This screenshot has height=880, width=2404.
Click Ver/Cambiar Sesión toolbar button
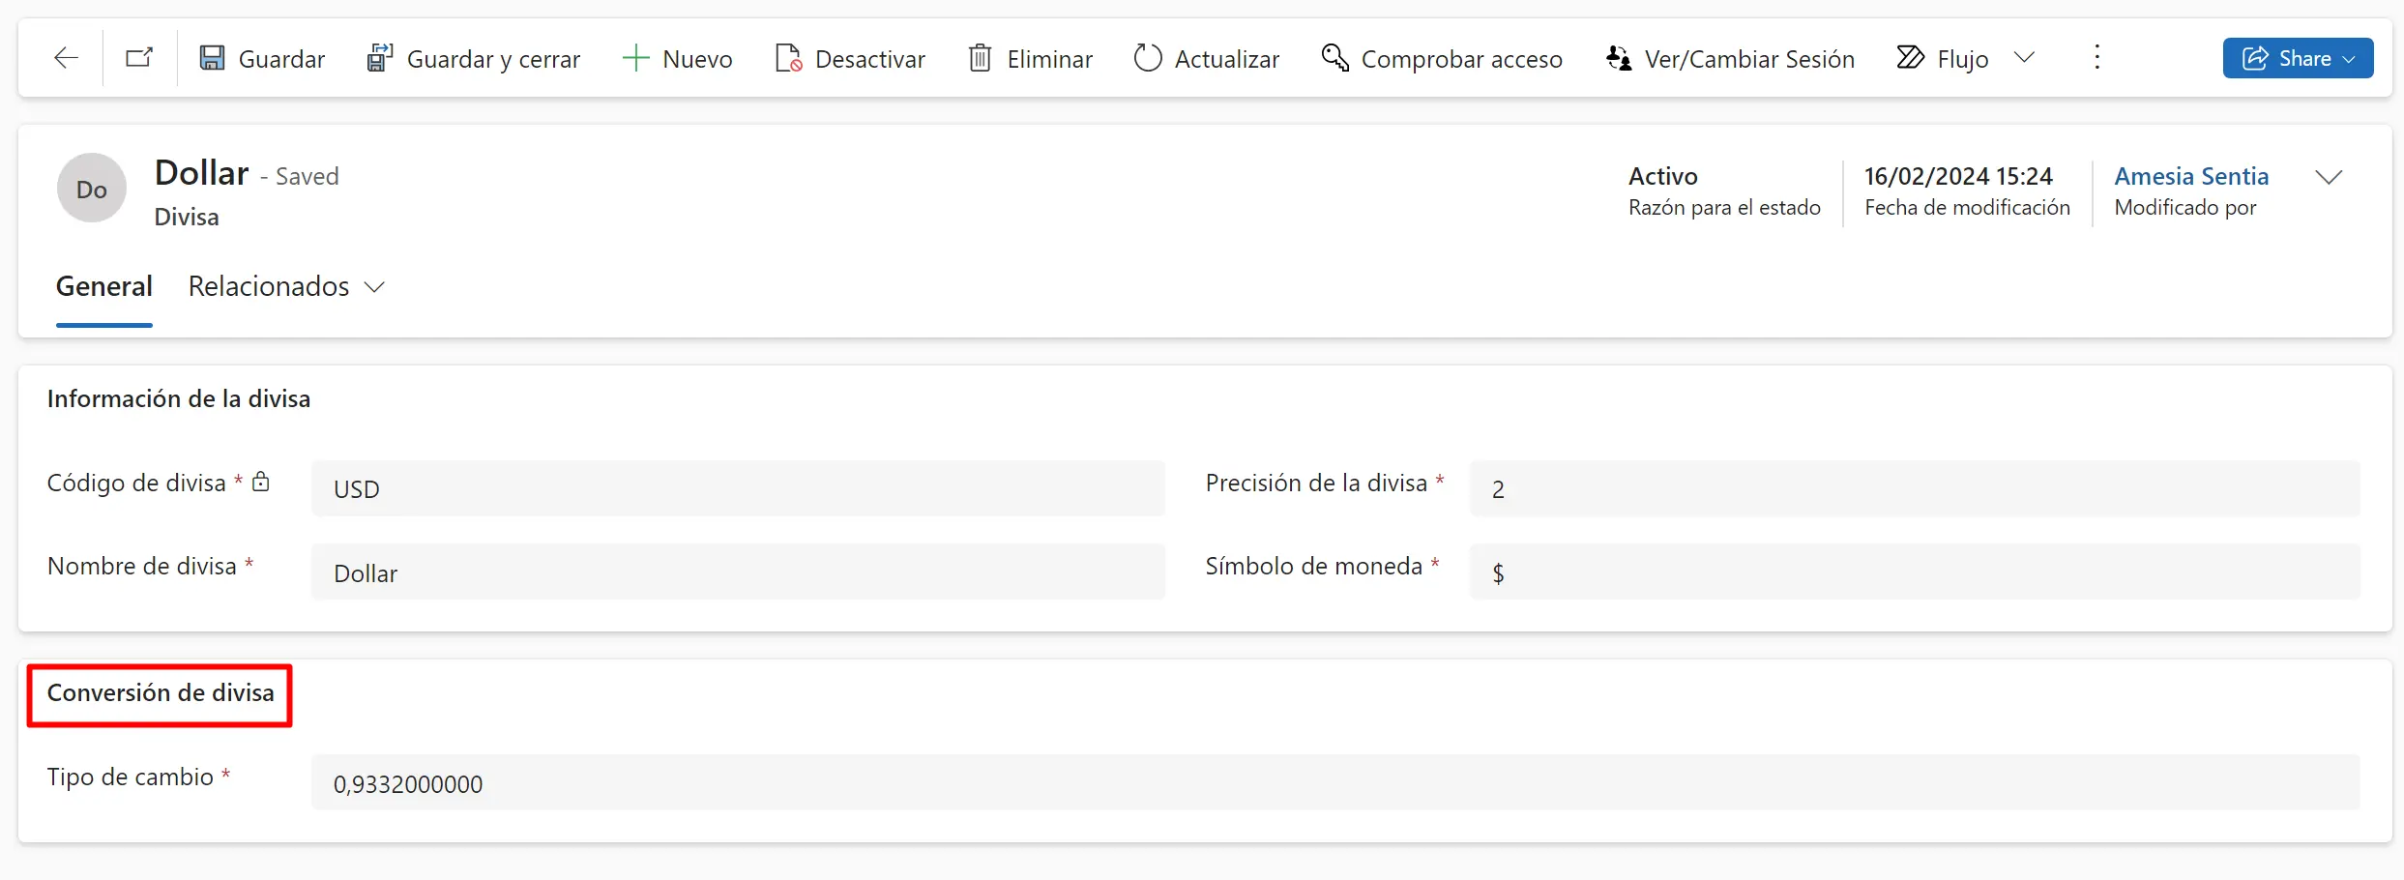coord(1730,58)
